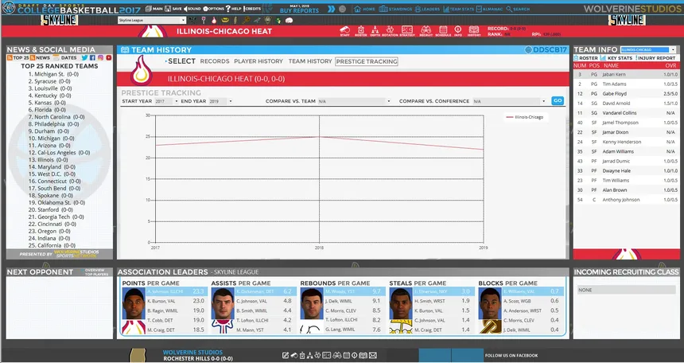Click the Illinois-Chicago chart legend entry
Viewport: 684px width, 363px height.
pyautogui.click(x=525, y=117)
